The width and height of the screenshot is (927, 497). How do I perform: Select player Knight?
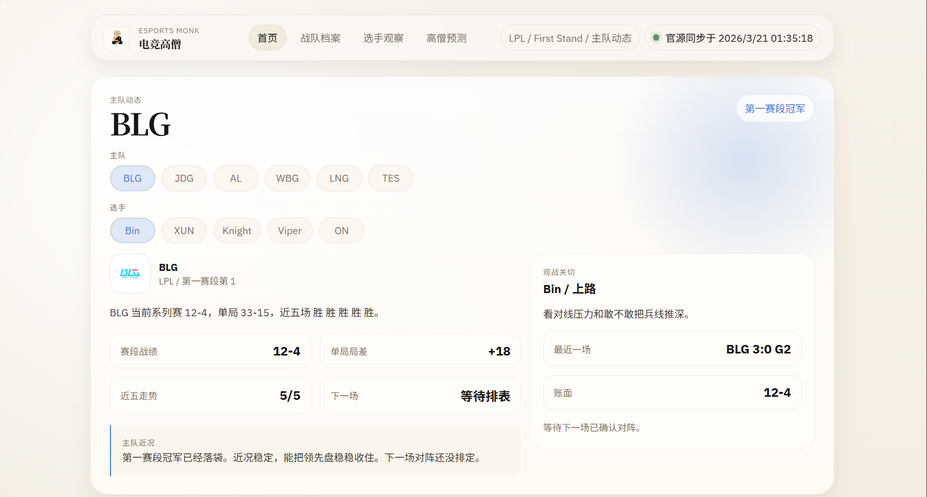pos(237,230)
